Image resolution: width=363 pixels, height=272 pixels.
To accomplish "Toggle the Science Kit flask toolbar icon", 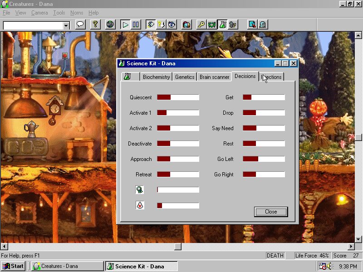I will coord(222,24).
